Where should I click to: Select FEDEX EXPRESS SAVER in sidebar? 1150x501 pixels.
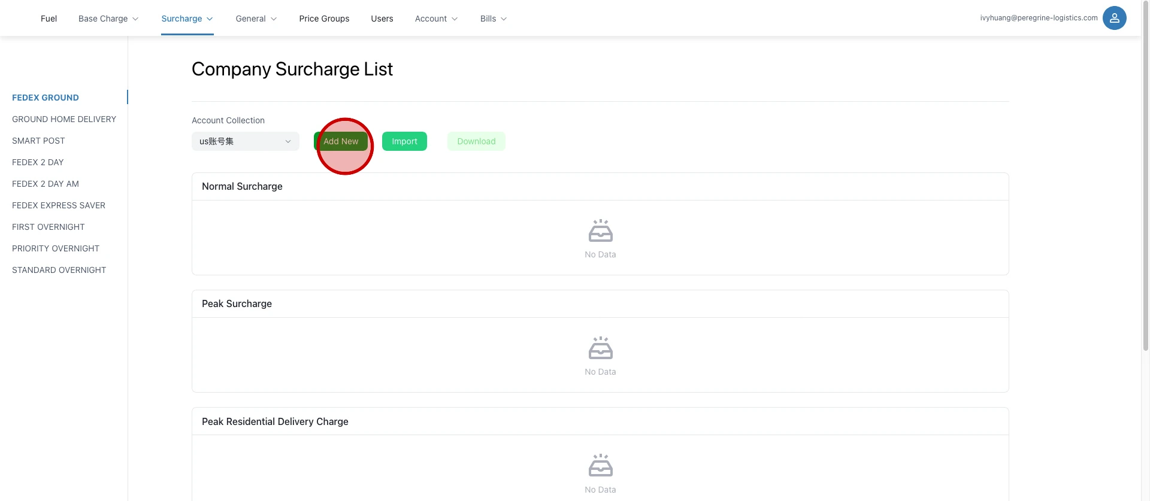[59, 205]
